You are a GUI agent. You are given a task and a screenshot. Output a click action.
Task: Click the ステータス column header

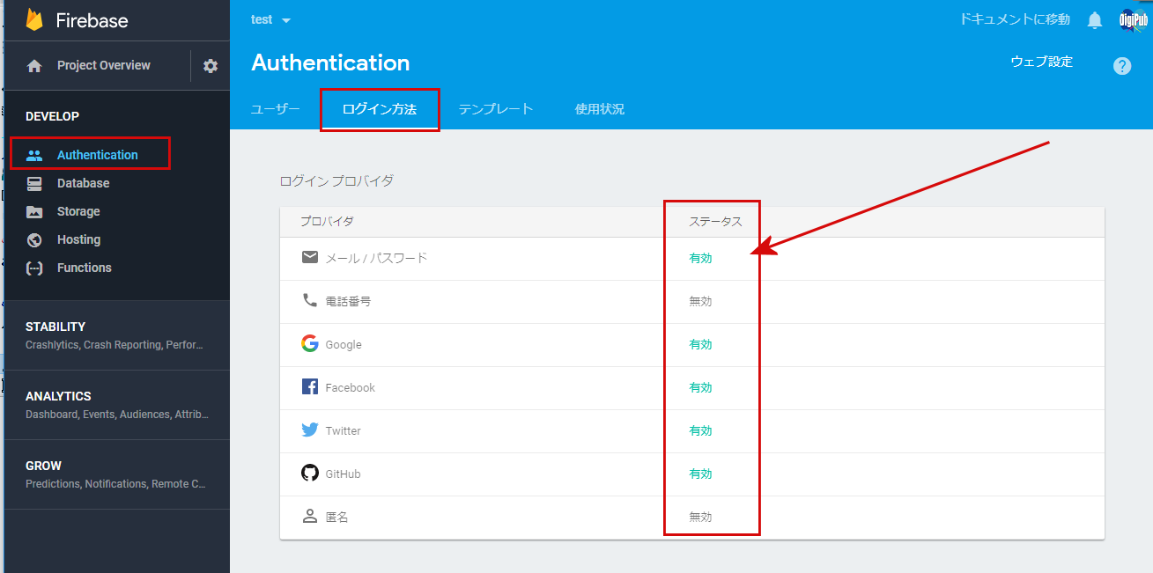coord(715,221)
